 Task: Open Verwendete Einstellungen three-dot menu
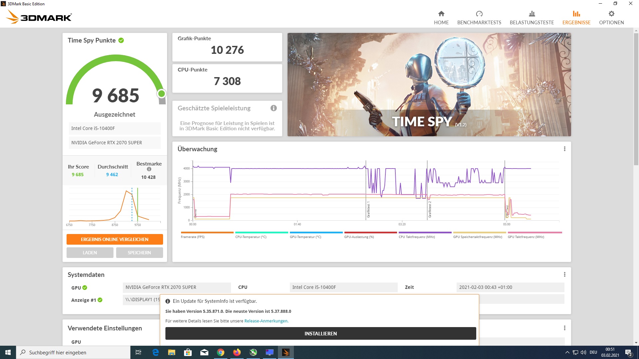click(x=564, y=328)
